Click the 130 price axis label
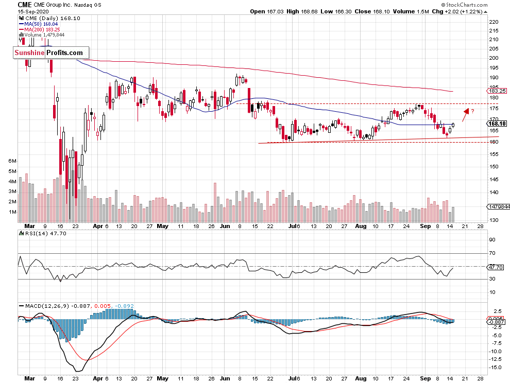This screenshot has width=510, height=383. (494, 220)
